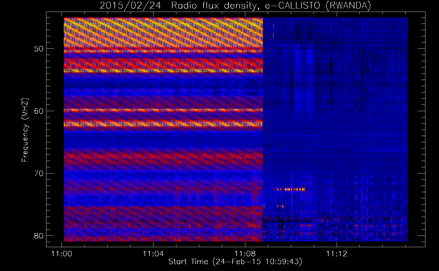The width and height of the screenshot is (439, 271).
Task: Click the 11:00 time tick label
Action: click(62, 254)
